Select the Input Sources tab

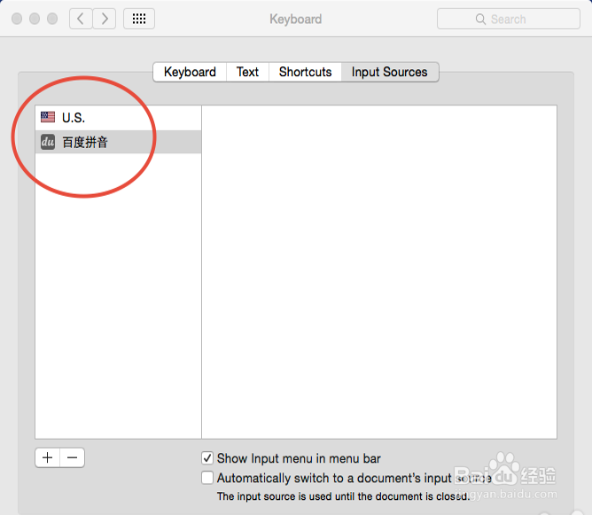(x=390, y=72)
